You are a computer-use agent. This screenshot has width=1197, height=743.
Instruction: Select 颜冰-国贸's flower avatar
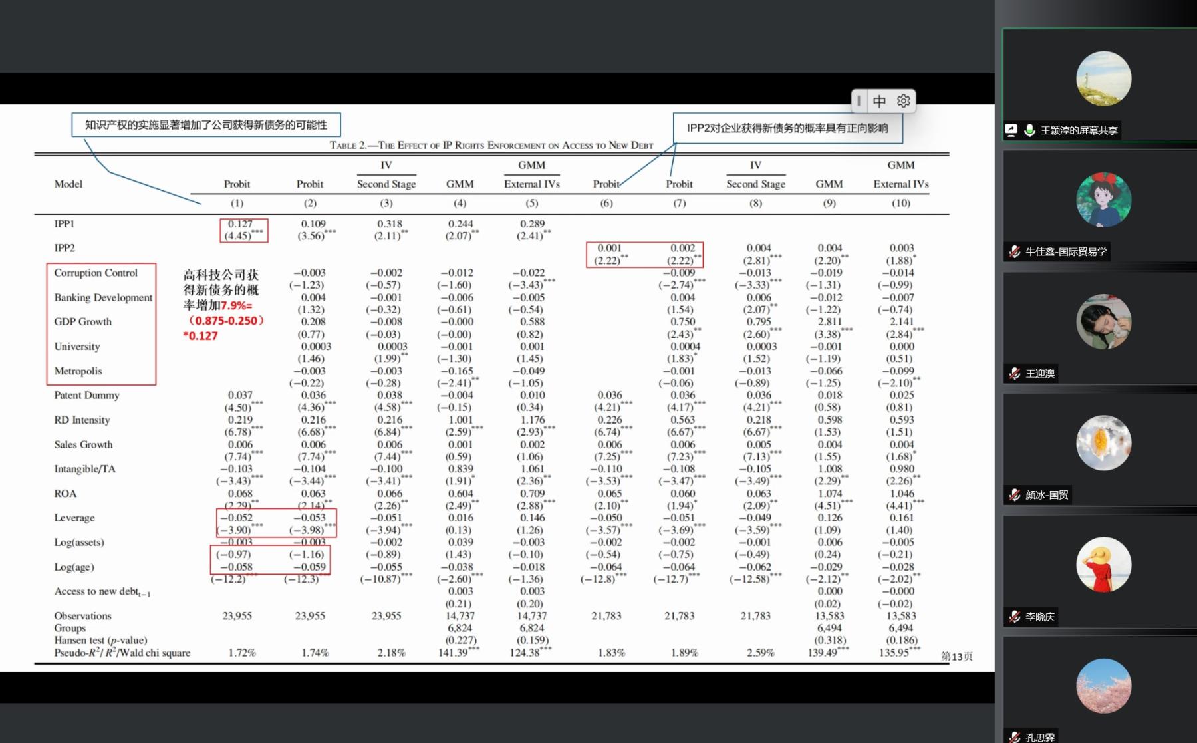(1103, 443)
